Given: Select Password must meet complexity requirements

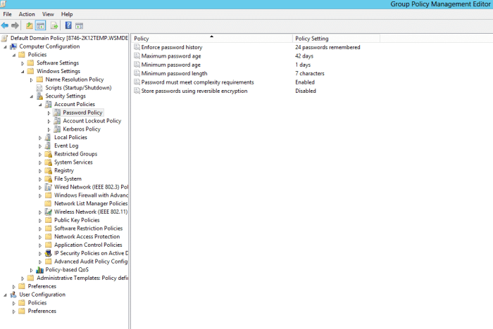Looking at the screenshot, I should click(197, 82).
